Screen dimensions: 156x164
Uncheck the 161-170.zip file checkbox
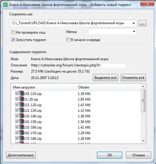[17, 133]
